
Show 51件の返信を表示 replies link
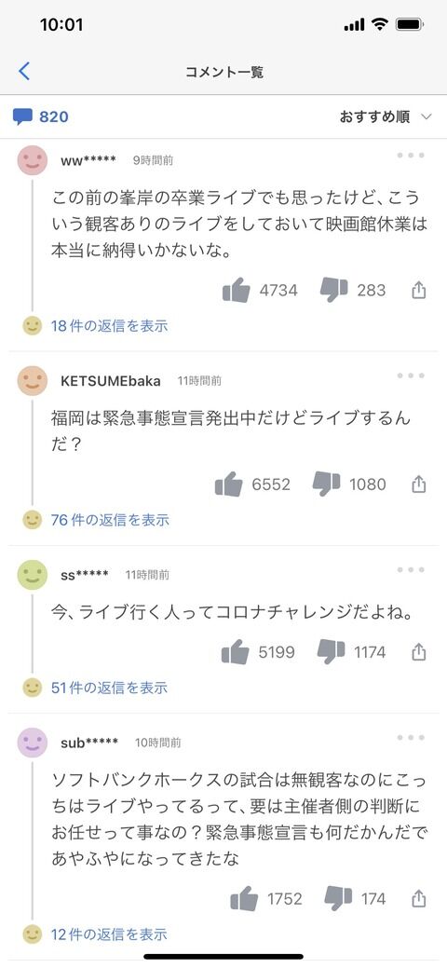pyautogui.click(x=109, y=688)
